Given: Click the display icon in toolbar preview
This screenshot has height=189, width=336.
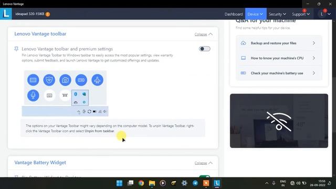Looking at the screenshot, I should (x=33, y=80).
